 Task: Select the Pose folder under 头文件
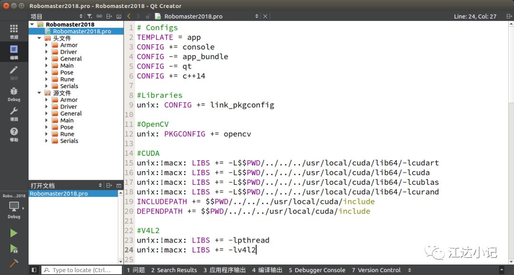tap(67, 72)
